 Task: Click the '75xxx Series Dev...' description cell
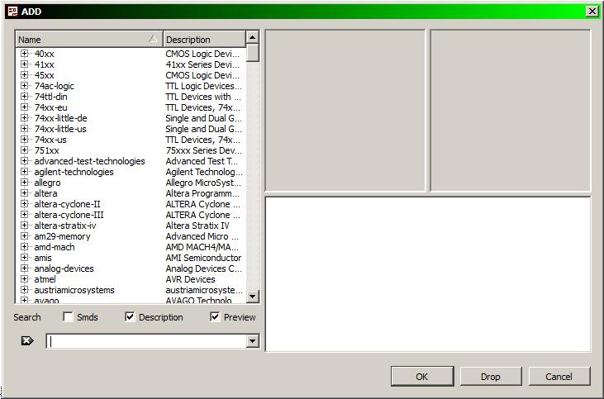204,150
